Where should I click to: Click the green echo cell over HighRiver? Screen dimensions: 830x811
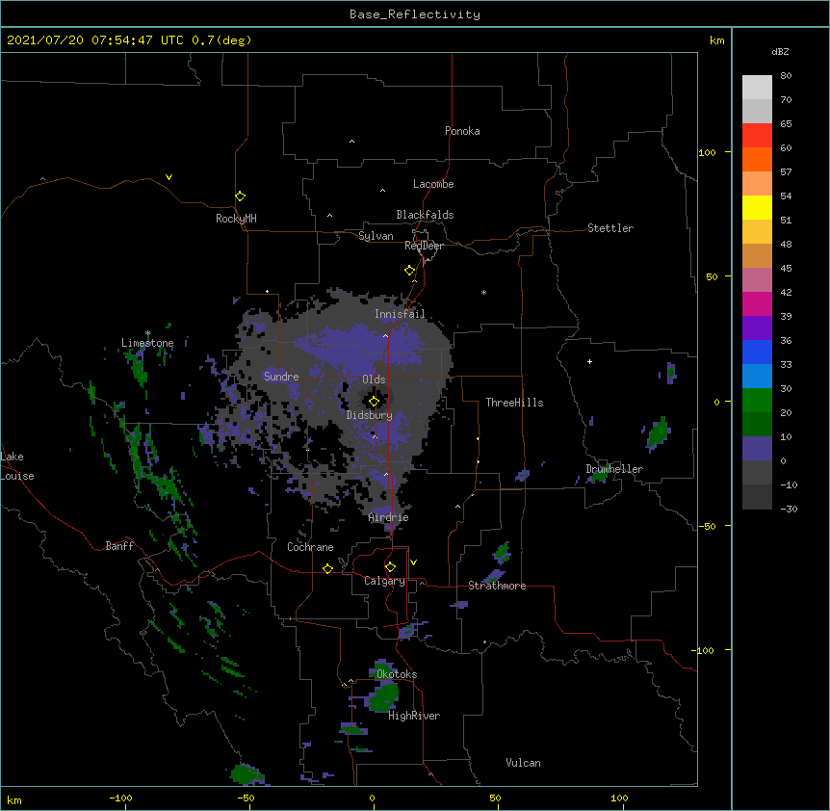(384, 697)
